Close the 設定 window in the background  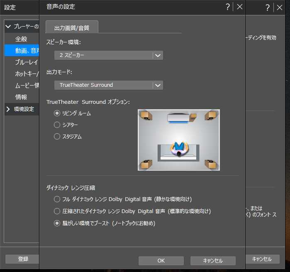[x=280, y=7]
